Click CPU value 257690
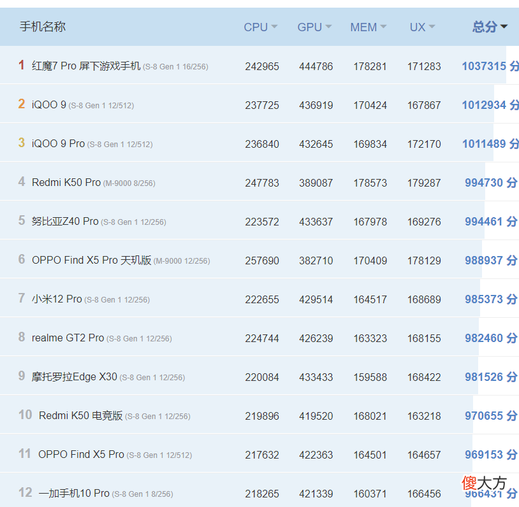 pos(262,261)
